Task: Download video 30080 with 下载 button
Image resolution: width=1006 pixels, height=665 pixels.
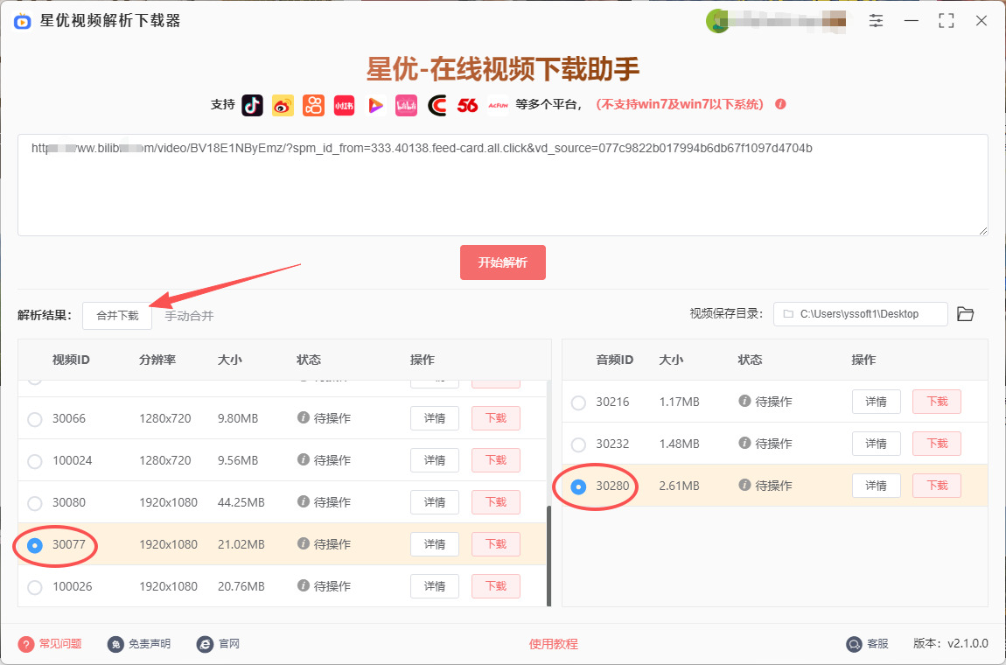Action: point(496,502)
